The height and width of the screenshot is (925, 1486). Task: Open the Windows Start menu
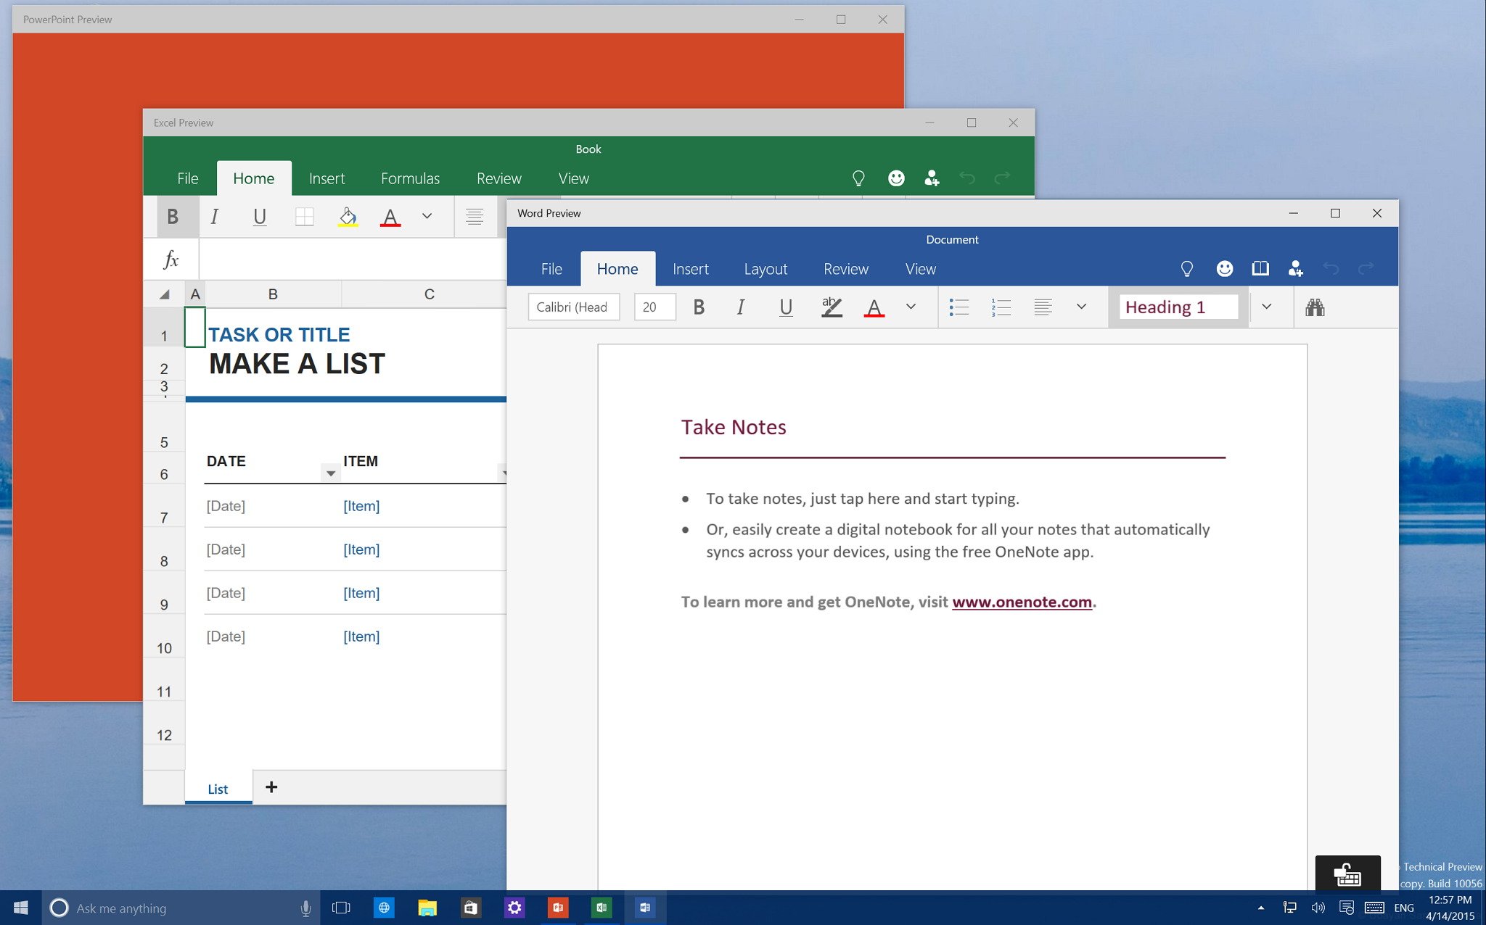(20, 908)
